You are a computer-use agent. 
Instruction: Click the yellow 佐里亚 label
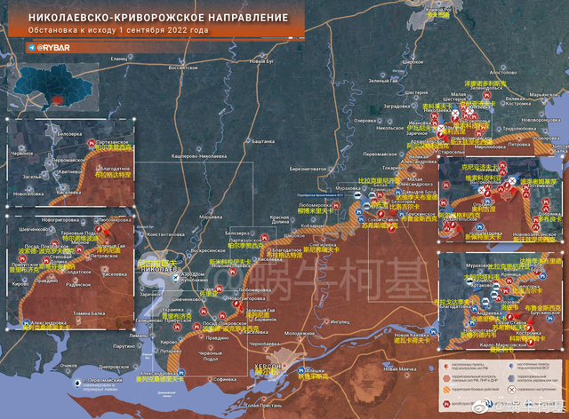click(x=209, y=294)
